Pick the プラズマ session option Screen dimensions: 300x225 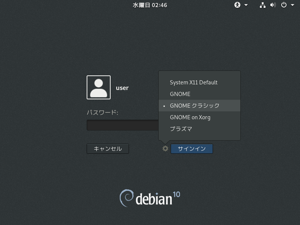(x=181, y=129)
